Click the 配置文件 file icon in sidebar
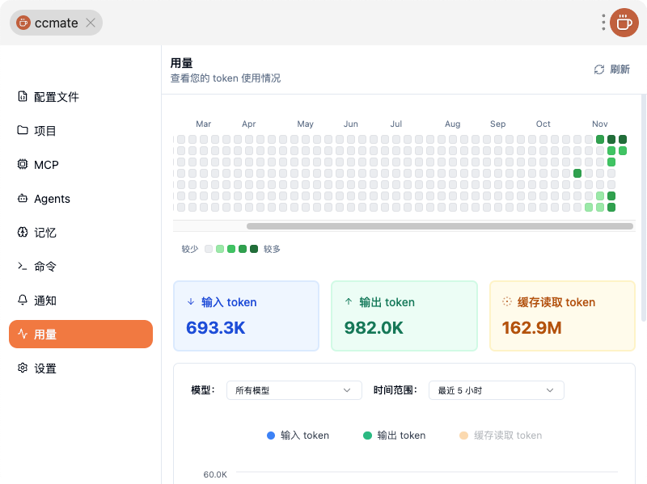647x484 pixels. [x=23, y=97]
